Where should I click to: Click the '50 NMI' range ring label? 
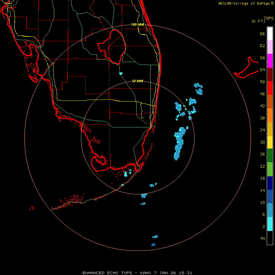click(137, 81)
